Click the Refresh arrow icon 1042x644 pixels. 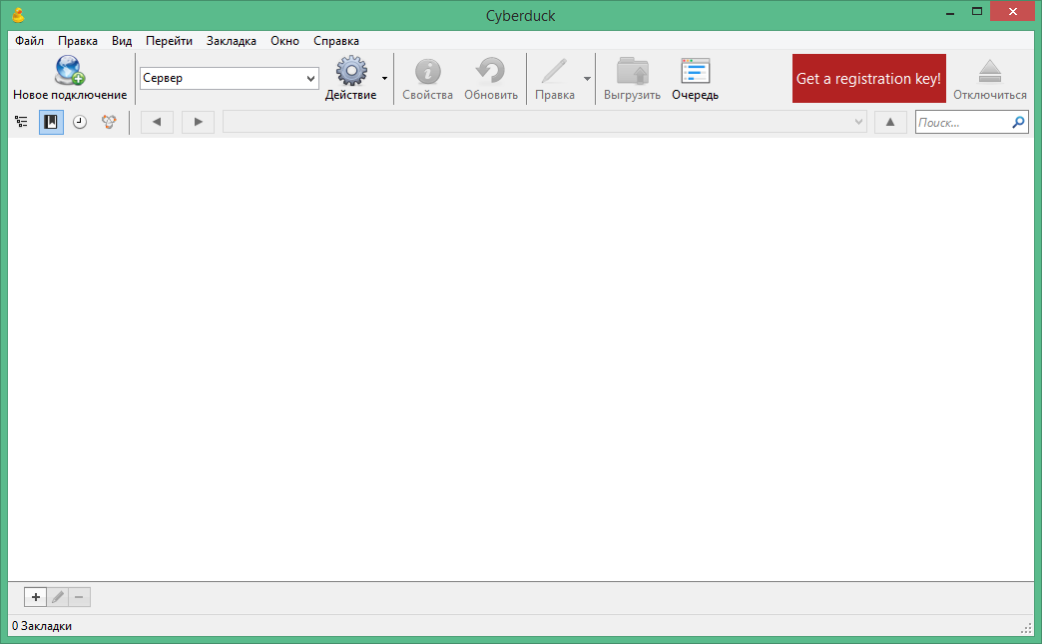tap(490, 71)
